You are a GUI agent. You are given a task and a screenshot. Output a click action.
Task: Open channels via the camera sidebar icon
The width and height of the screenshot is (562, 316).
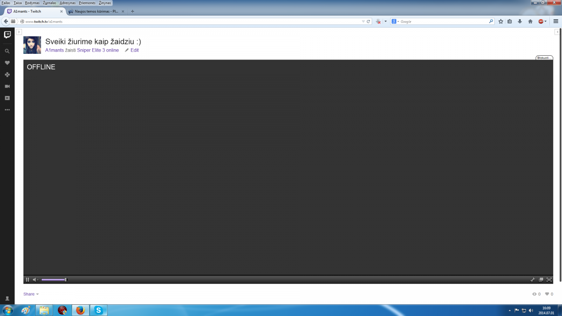coord(7,86)
